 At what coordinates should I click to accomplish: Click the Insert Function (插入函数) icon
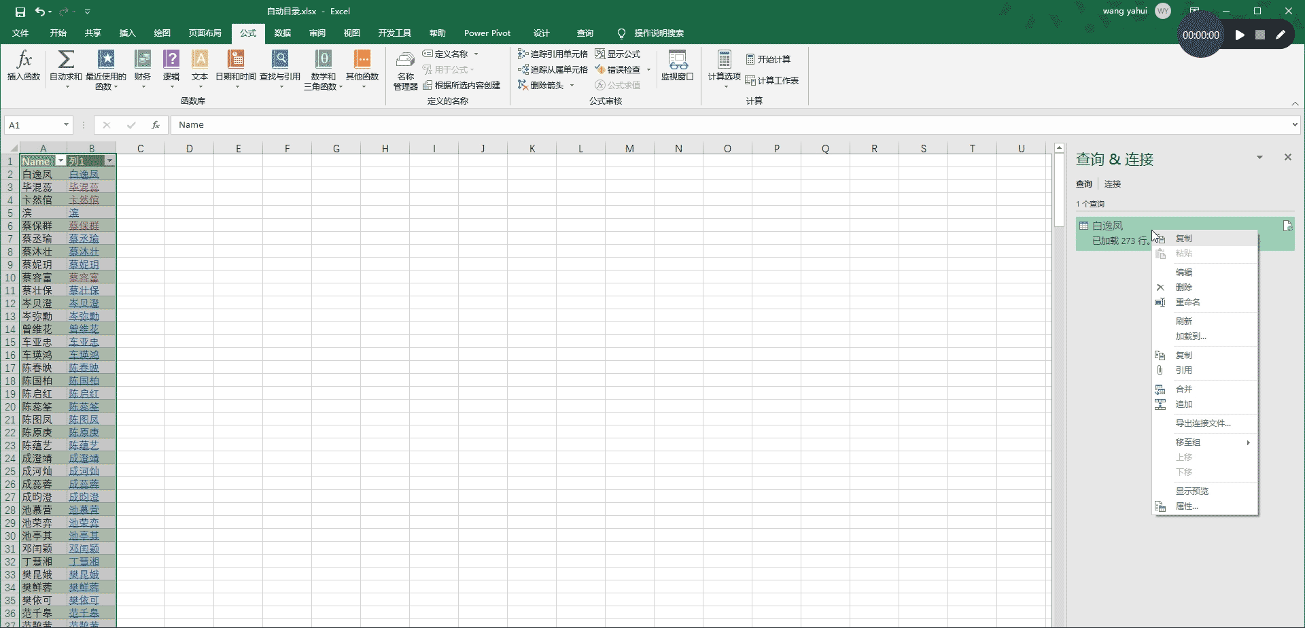tap(24, 66)
